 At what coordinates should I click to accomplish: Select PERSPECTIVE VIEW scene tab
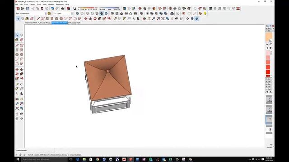60,23
